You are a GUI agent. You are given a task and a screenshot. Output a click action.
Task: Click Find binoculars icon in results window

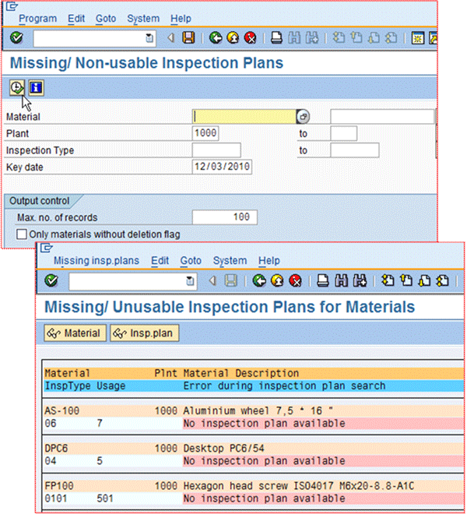click(341, 281)
